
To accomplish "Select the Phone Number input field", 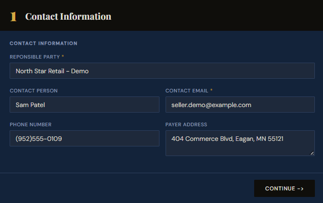I will pos(85,138).
